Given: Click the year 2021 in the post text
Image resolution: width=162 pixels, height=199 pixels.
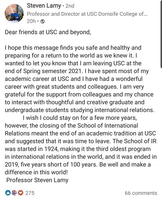Looking at the screenshot, I should (x=75, y=71).
